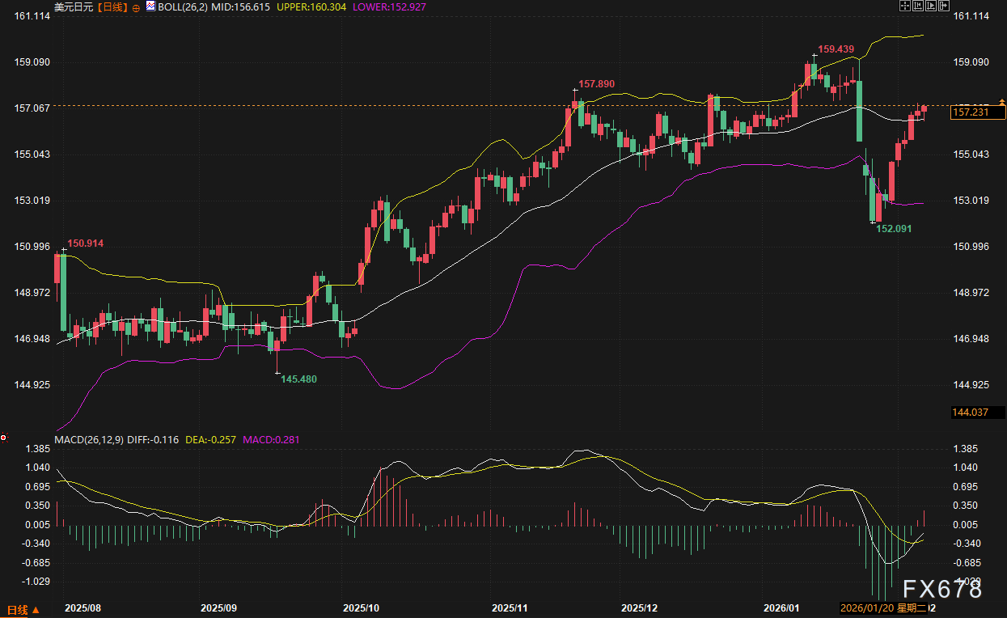Click the current price tag 157.231

click(971, 112)
